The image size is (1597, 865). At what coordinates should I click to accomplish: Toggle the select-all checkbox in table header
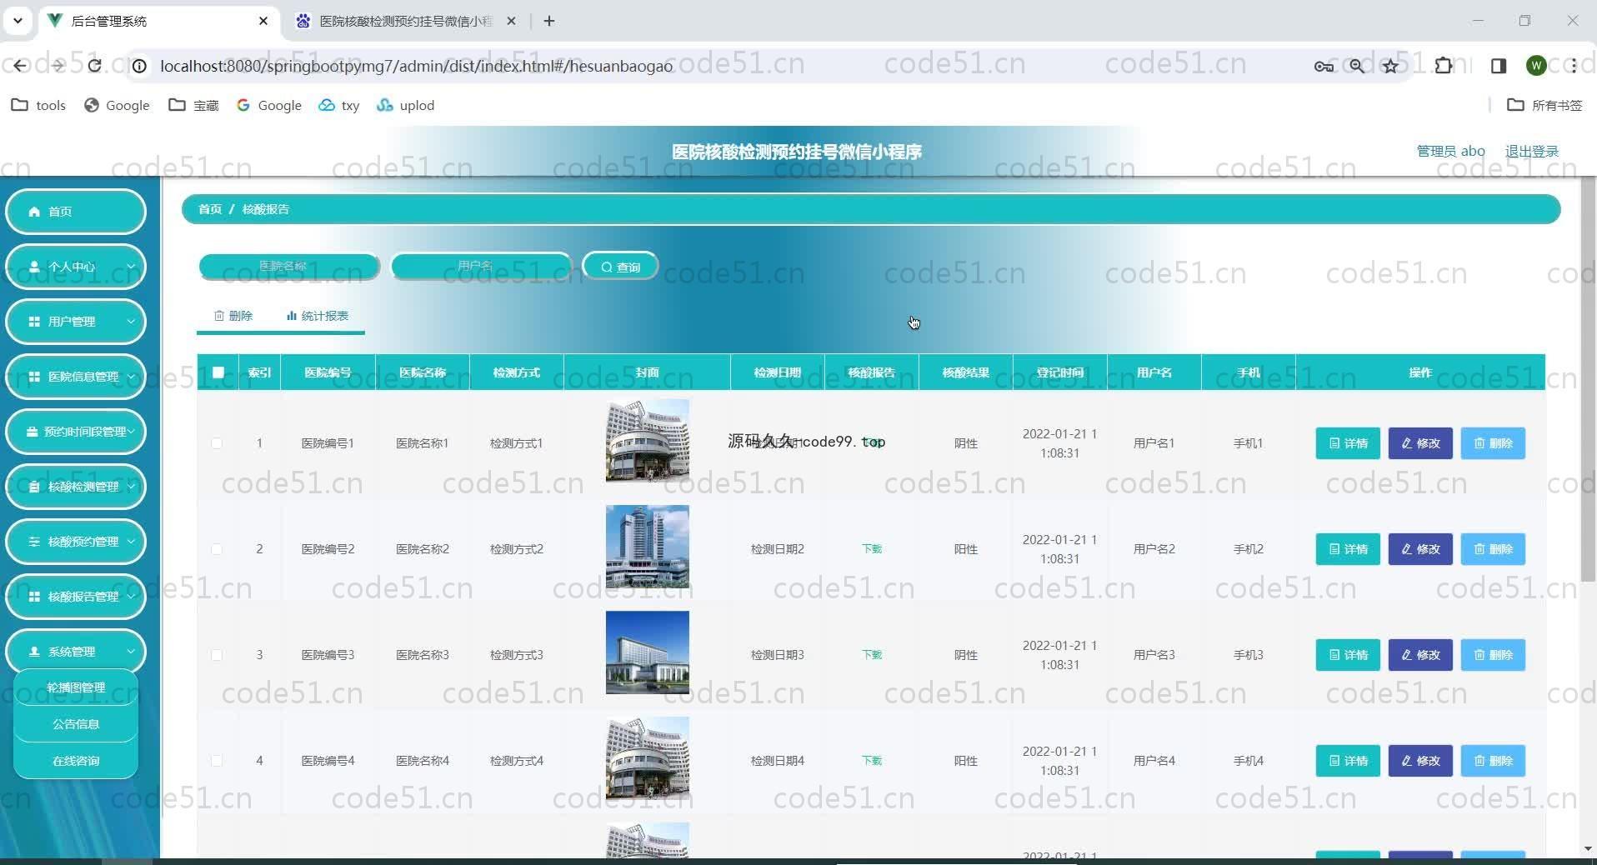pyautogui.click(x=218, y=372)
